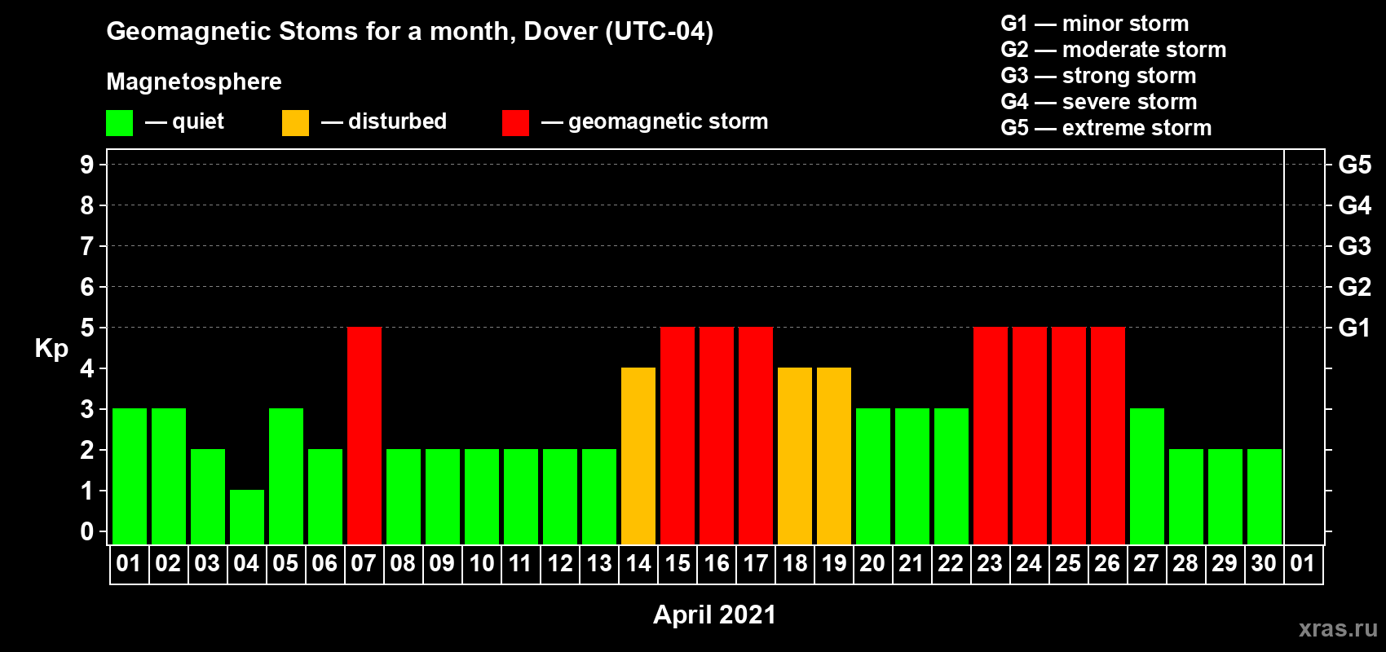Click the red geomagnetic storm legend swatch
The height and width of the screenshot is (652, 1386).
click(x=515, y=123)
